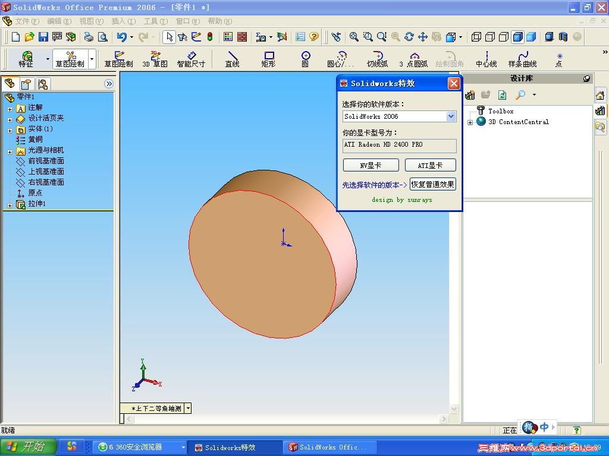Screen dimensions: 609x456
Task: Select the arrow pointer tool
Action: 169,37
